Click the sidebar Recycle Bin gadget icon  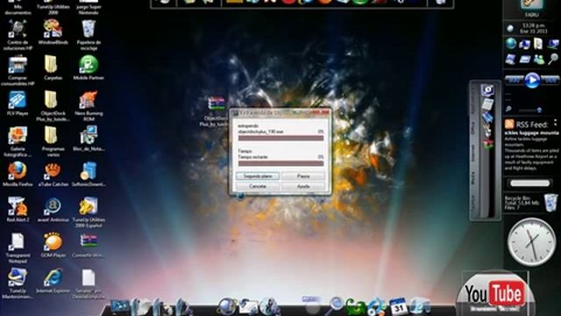[x=550, y=203]
